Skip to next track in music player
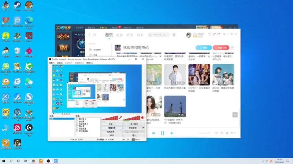This screenshot has width=293, height=164. pyautogui.click(x=172, y=133)
